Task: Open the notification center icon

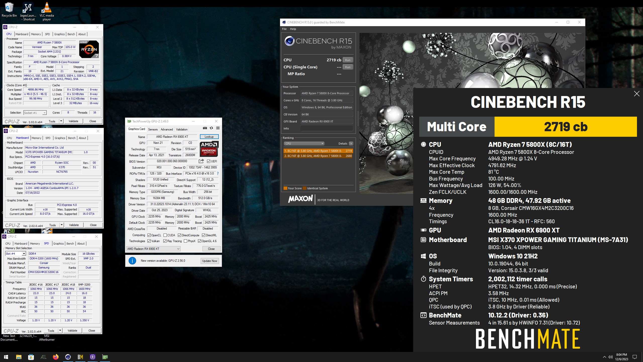Action: pyautogui.click(x=635, y=357)
